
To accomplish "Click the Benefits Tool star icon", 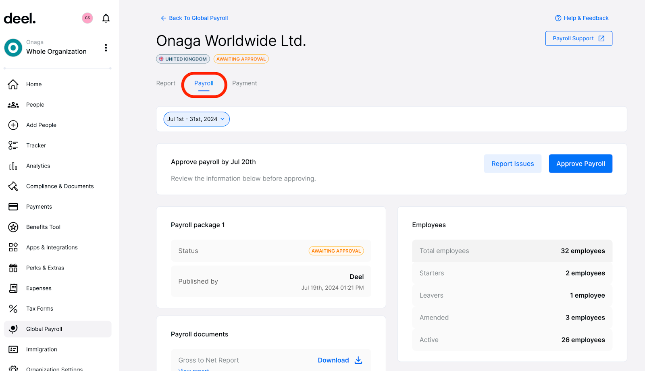I will tap(13, 227).
